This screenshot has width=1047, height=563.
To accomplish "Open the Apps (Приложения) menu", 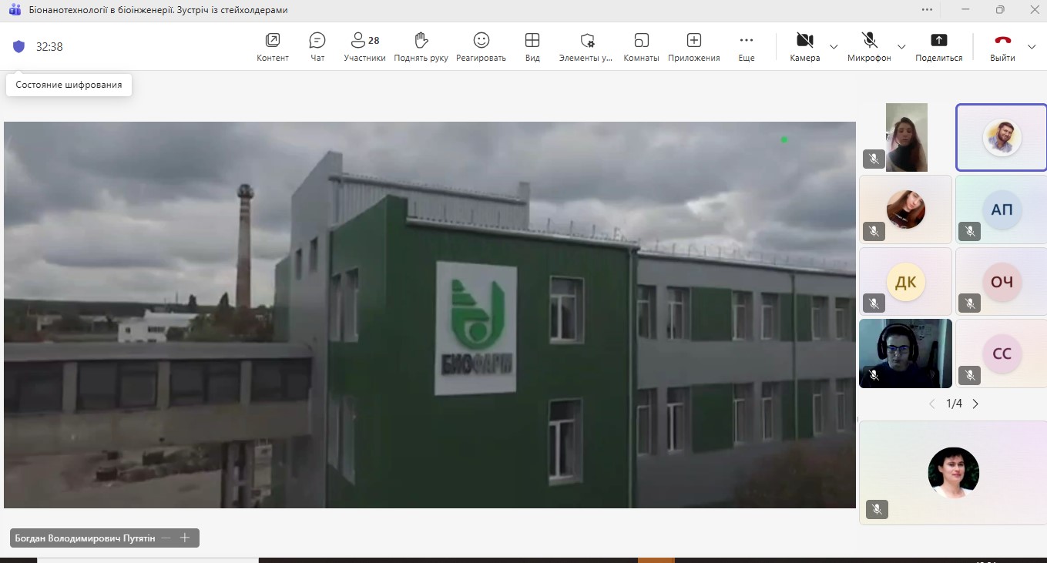I will (693, 46).
